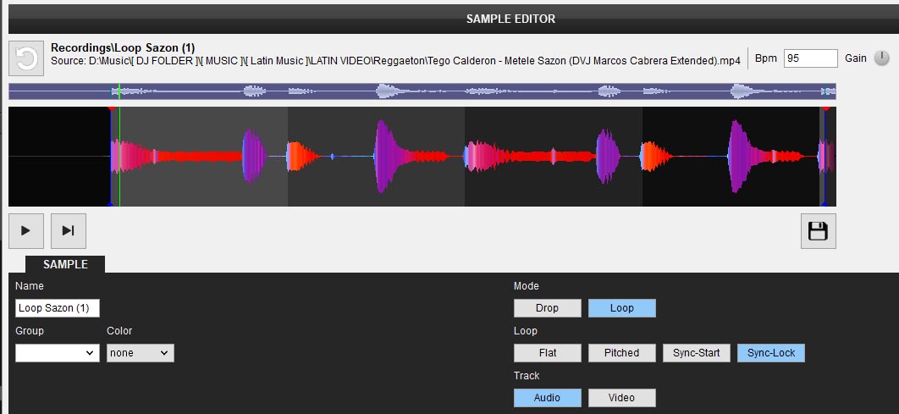Edit the Bpm value field
Viewport: 899px width, 414px height.
click(811, 58)
